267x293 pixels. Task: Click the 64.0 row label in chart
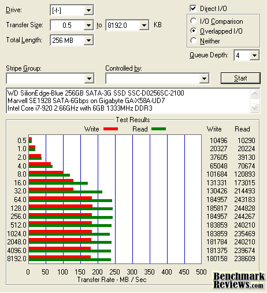click(x=20, y=200)
